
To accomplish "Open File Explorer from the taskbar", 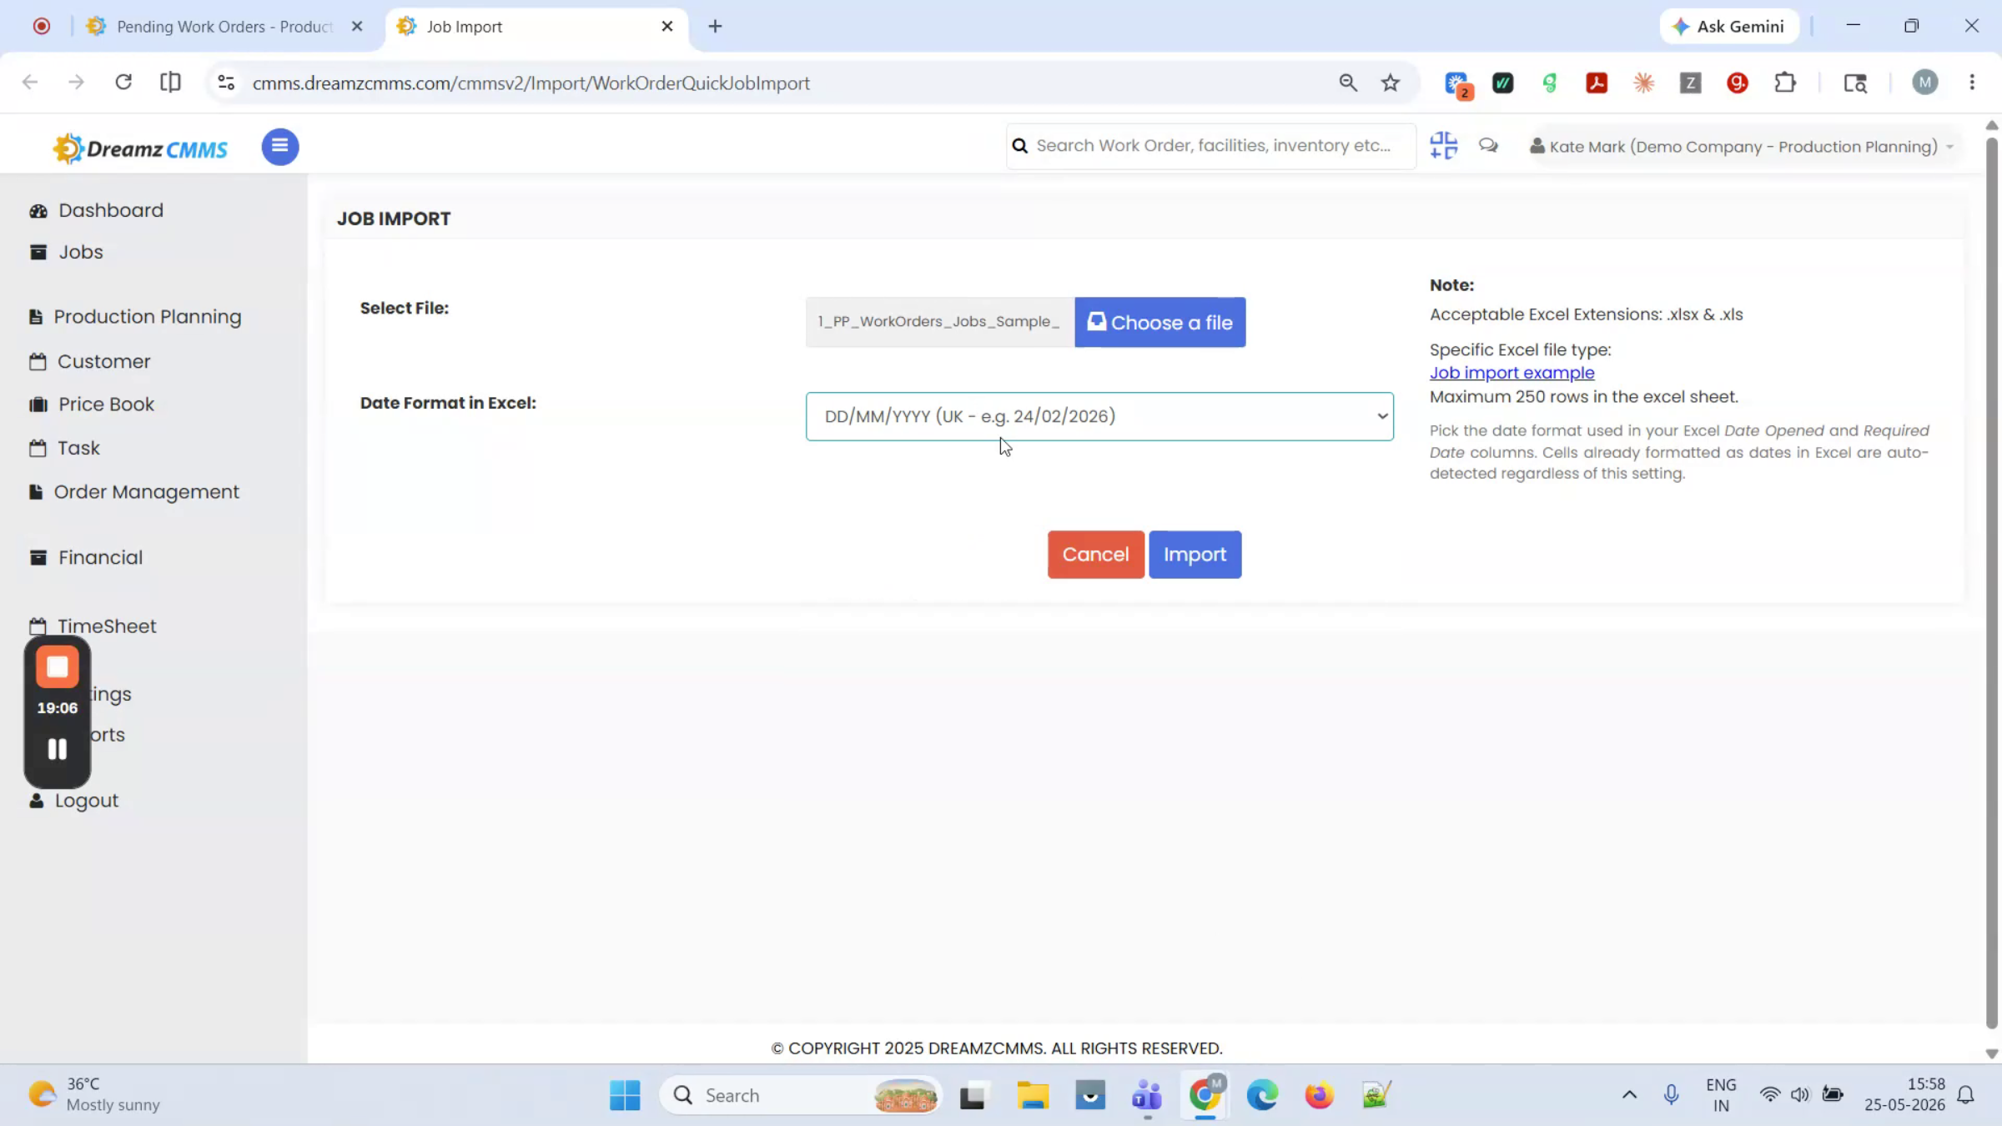I will (1032, 1095).
